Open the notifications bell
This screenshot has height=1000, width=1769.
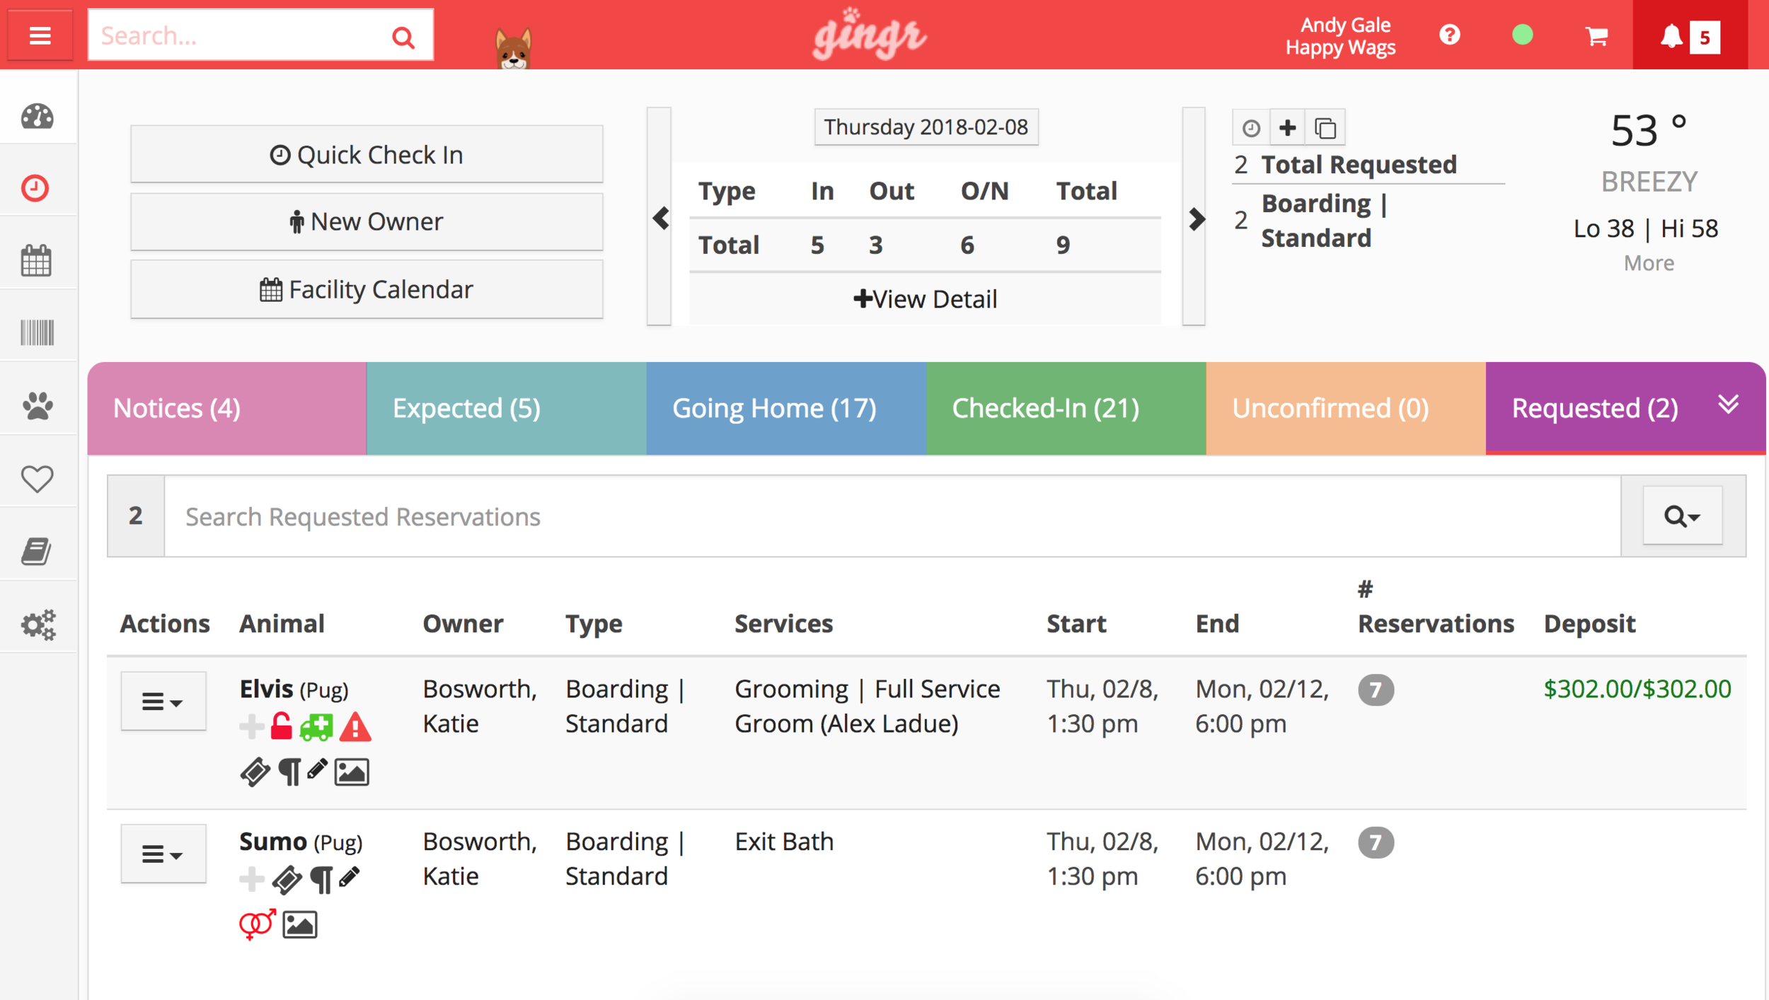pyautogui.click(x=1671, y=36)
